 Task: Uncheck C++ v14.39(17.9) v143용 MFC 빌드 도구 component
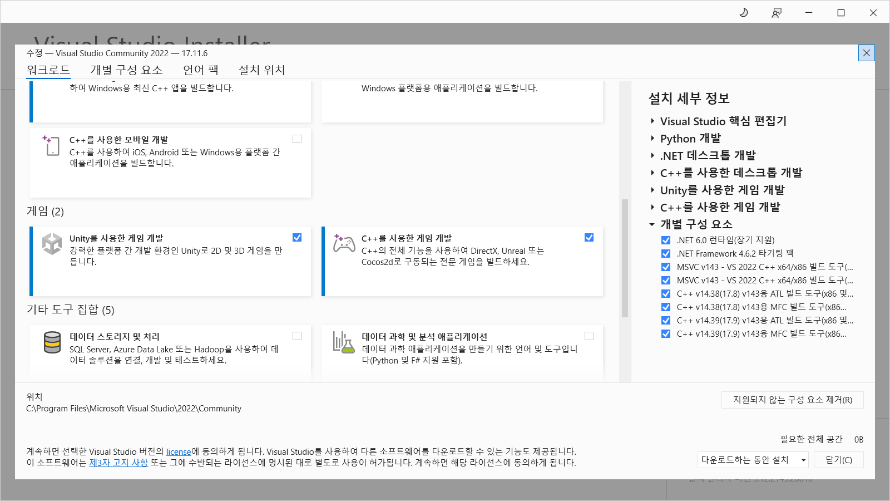[x=666, y=334]
